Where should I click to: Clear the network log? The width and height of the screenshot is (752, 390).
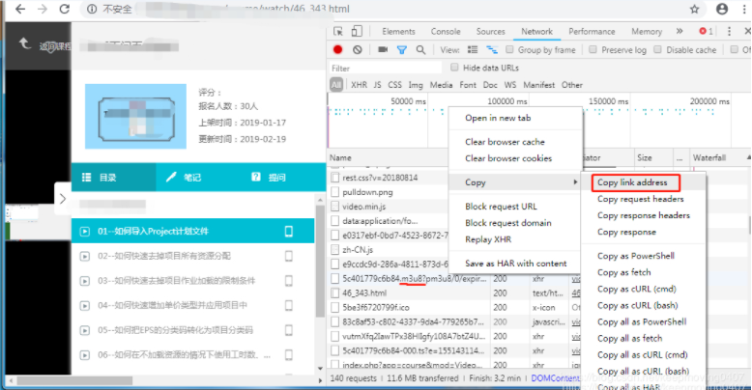[358, 49]
